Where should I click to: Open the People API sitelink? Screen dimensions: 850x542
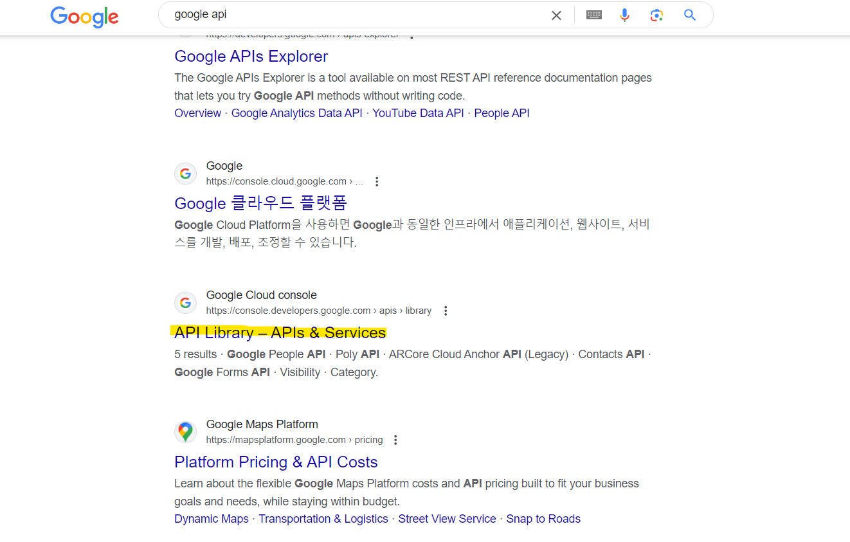click(x=502, y=113)
